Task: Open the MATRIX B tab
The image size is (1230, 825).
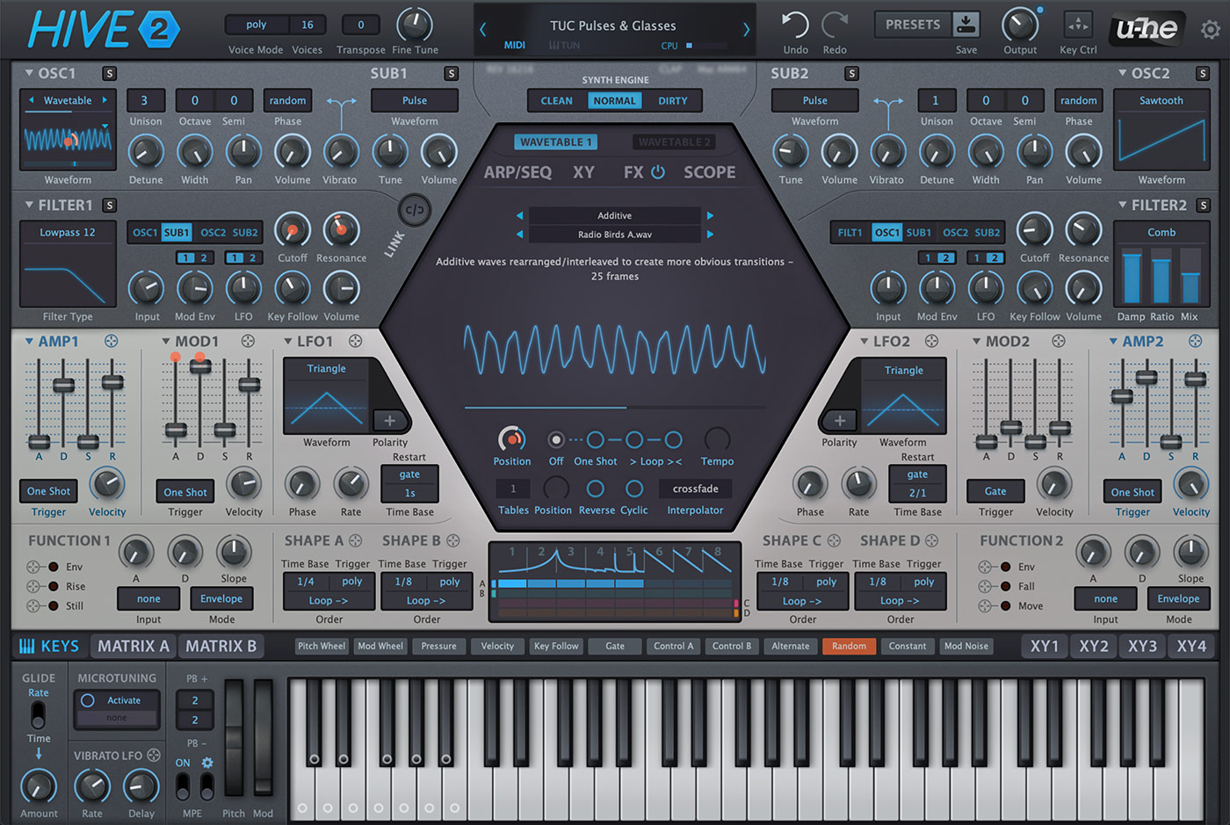Action: coord(221,646)
